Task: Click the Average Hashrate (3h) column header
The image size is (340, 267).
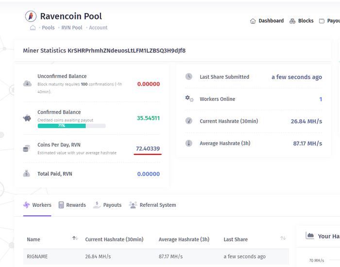Action: (x=184, y=239)
